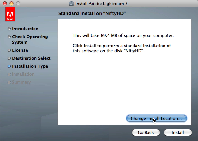Select the Check Operating System step

coord(30,39)
